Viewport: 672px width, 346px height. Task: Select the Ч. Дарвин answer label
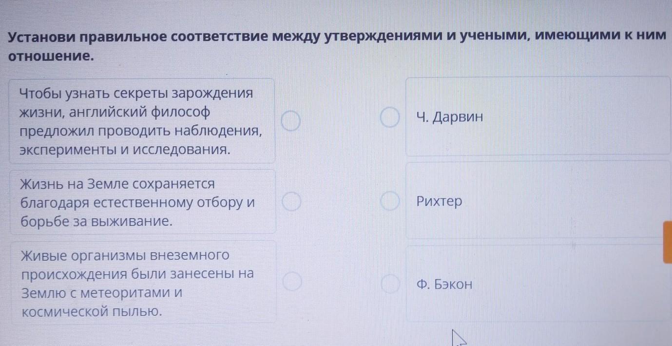coord(450,117)
